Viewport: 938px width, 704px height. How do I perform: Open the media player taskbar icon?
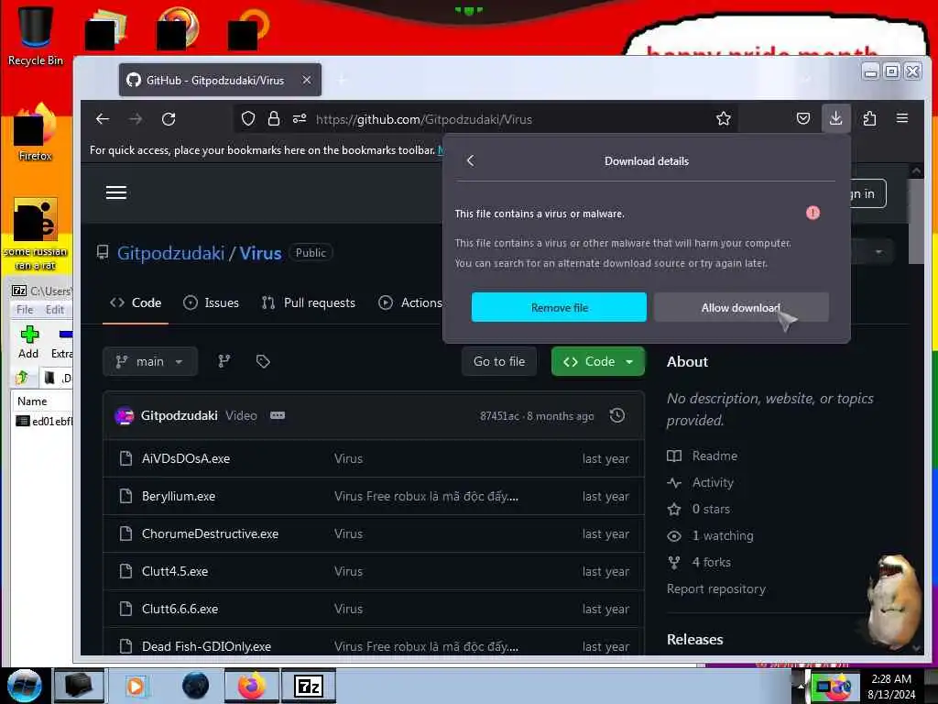136,686
